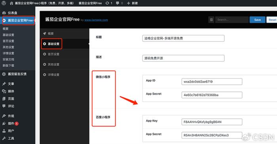Viewport: 277px width, 144px height.
Task: Click the Reset button
Action: pos(272,20)
